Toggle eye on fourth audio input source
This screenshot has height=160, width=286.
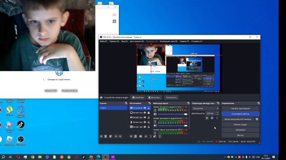145,122
